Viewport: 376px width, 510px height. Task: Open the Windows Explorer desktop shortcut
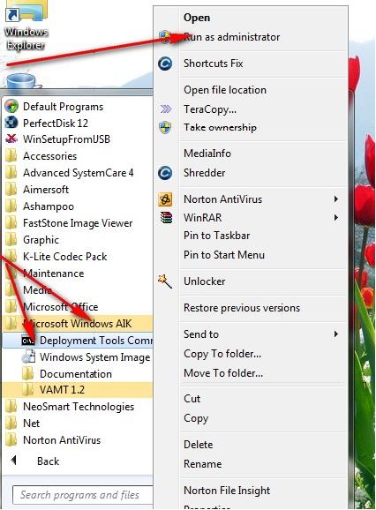click(26, 26)
